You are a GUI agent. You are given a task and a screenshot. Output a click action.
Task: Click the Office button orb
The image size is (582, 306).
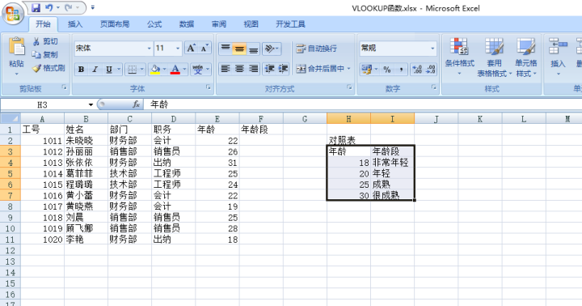tap(13, 14)
